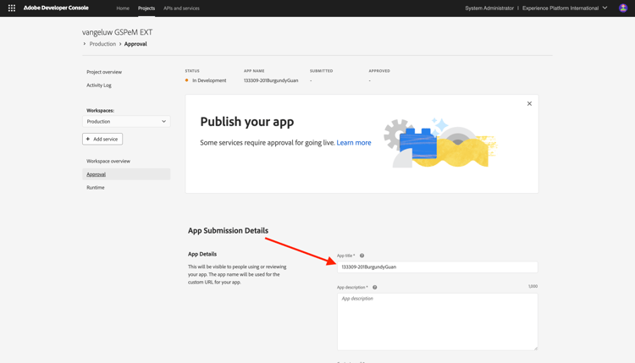Image resolution: width=635 pixels, height=363 pixels.
Task: Click the plus icon in Add service
Action: click(x=88, y=139)
